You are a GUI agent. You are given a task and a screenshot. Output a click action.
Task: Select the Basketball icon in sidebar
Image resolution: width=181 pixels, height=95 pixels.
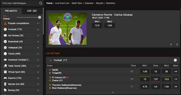[x=5, y=42]
